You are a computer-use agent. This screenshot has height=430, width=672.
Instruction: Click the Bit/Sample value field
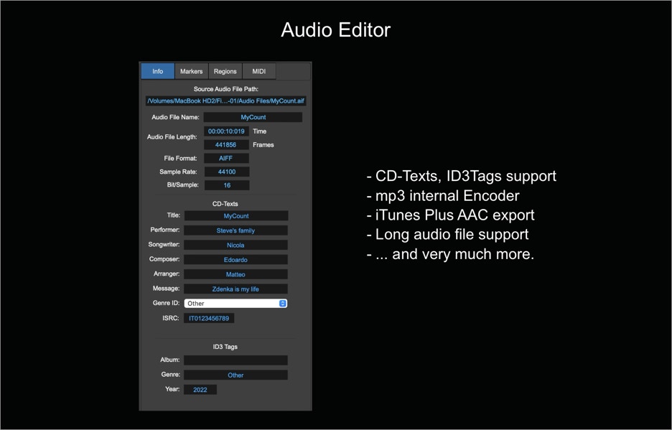pyautogui.click(x=226, y=185)
